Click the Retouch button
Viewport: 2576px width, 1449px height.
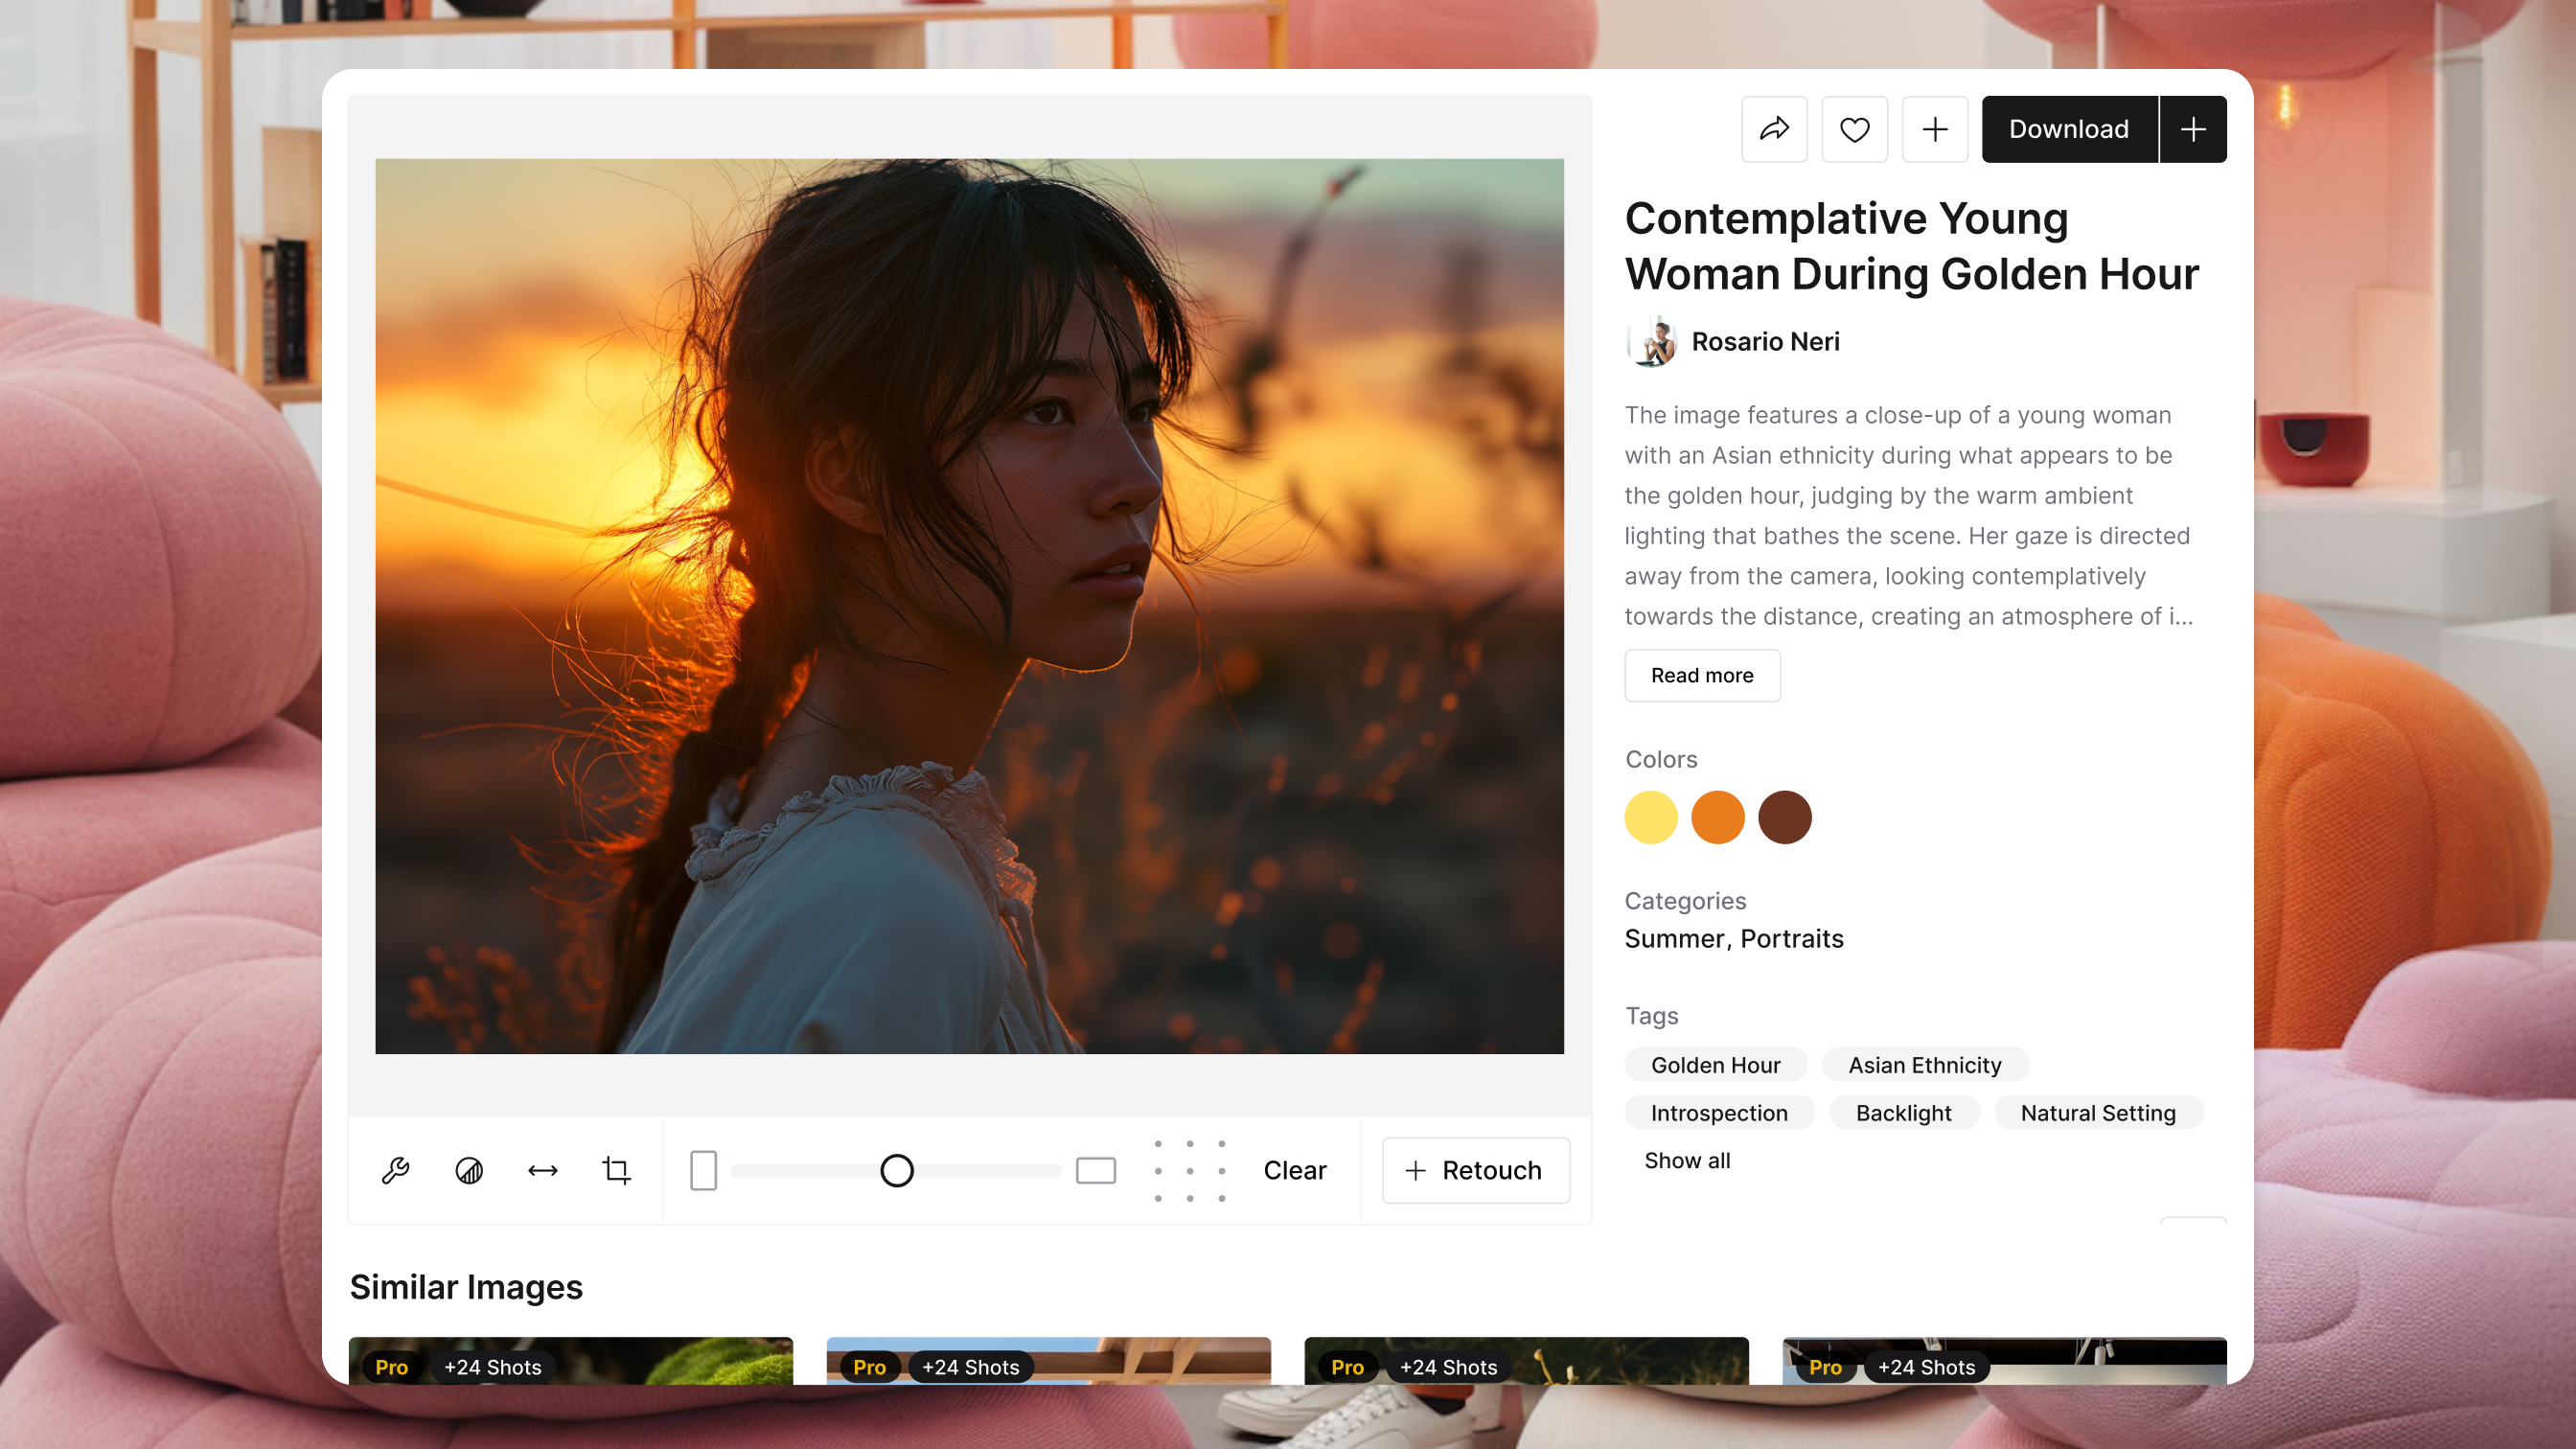click(x=1475, y=1170)
